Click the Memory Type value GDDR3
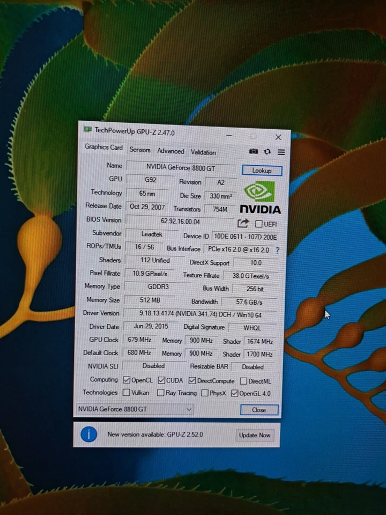Screen dimensions: 386x515 click(158, 286)
